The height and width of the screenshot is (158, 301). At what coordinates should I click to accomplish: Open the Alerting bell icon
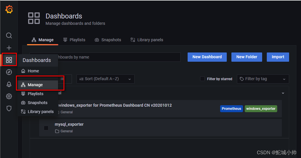tap(9, 84)
